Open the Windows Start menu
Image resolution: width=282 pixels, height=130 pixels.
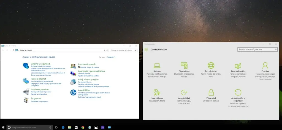[x=3, y=128]
